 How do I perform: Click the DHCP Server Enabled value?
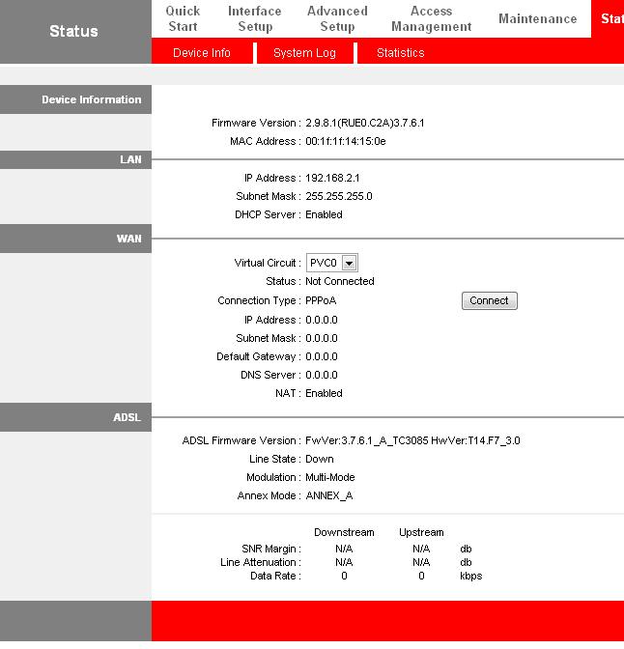point(324,214)
